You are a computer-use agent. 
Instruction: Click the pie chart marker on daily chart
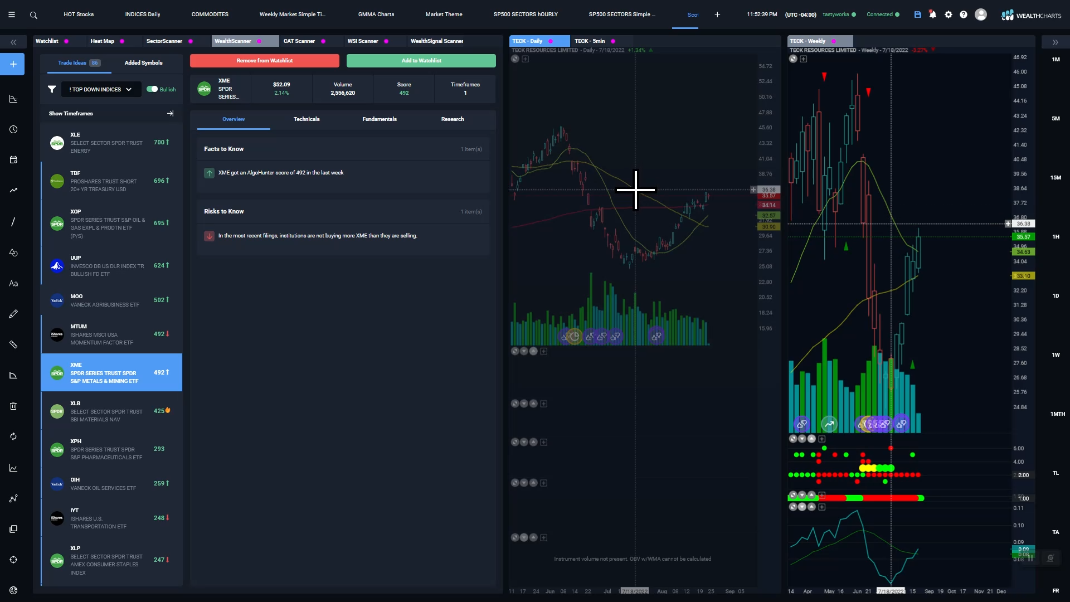coord(575,336)
